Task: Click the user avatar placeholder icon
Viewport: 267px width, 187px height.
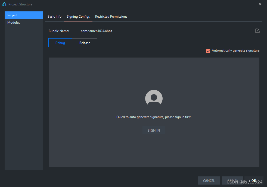Action: point(154,97)
